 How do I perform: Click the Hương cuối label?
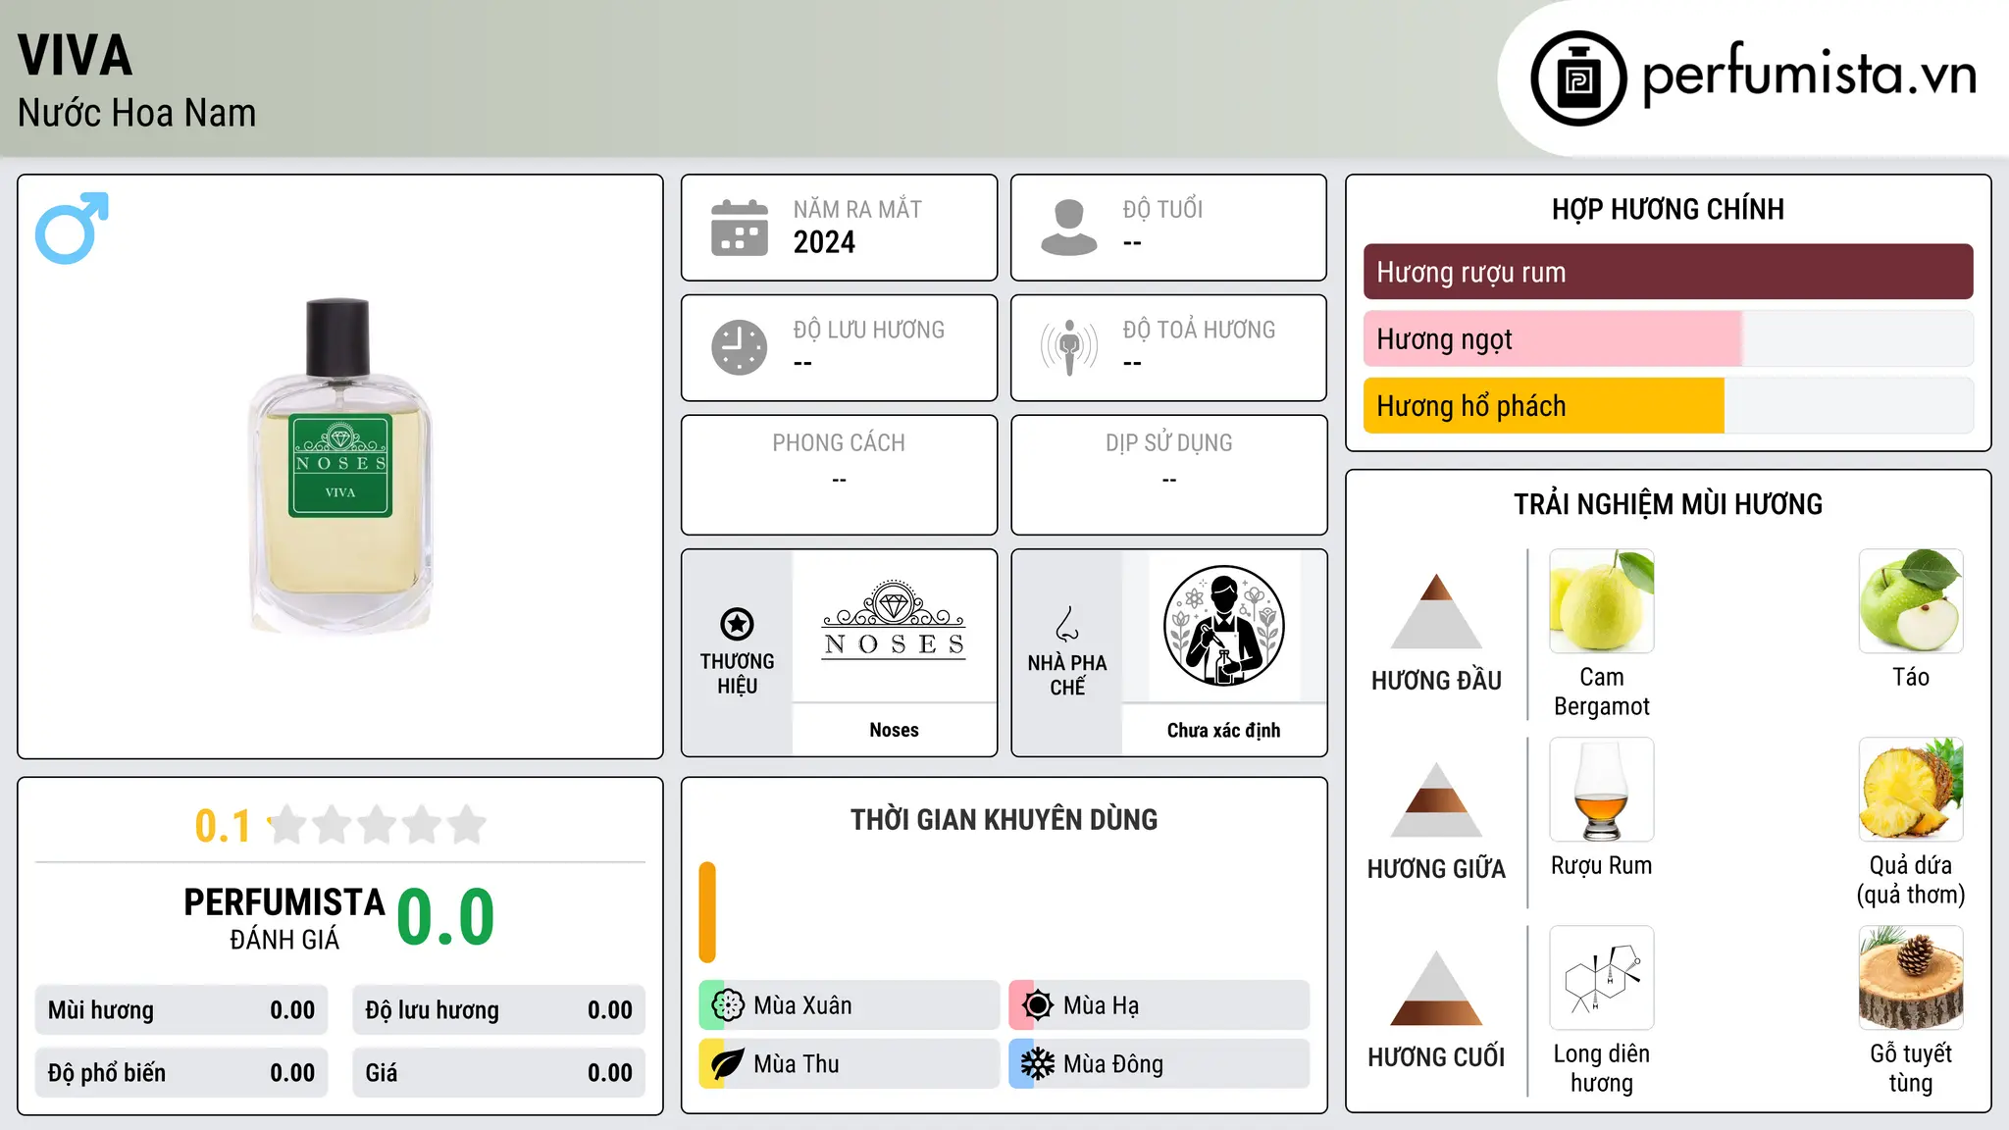coord(1436,1057)
